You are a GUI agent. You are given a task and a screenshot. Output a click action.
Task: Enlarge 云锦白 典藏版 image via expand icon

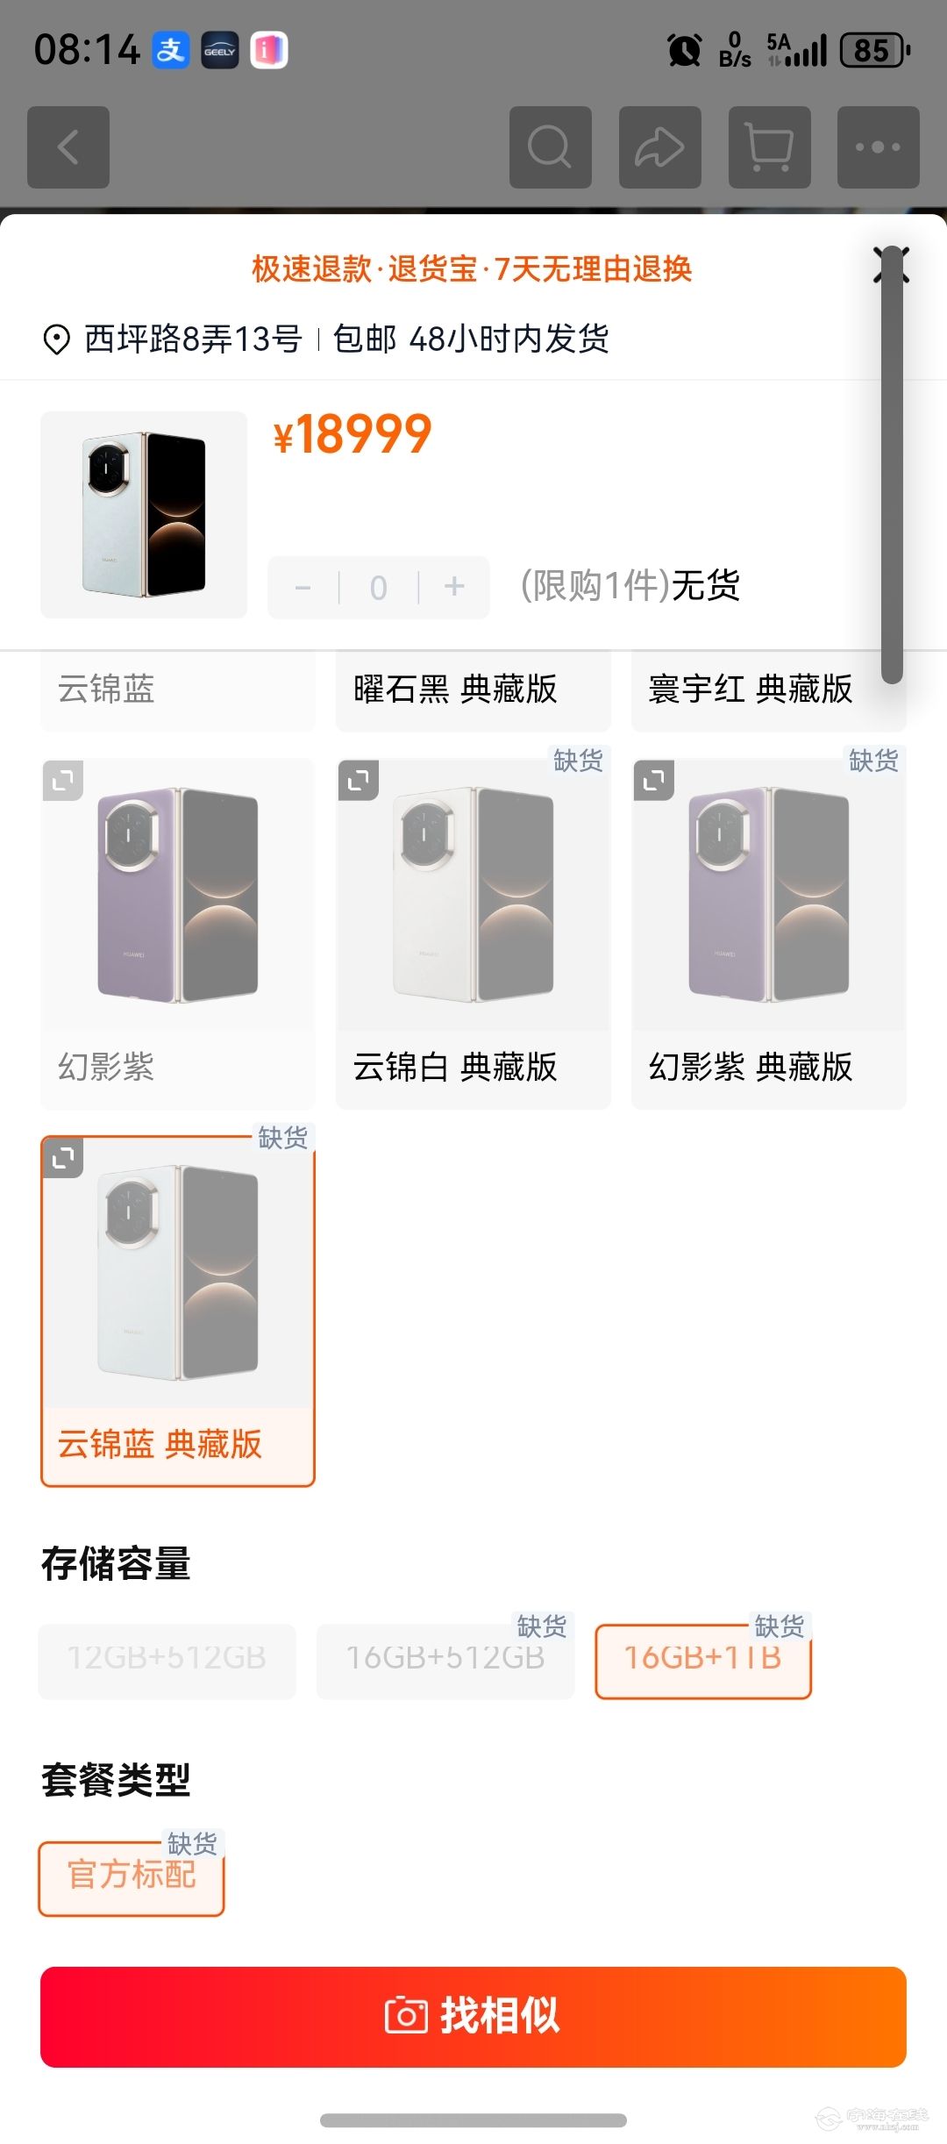point(359,780)
